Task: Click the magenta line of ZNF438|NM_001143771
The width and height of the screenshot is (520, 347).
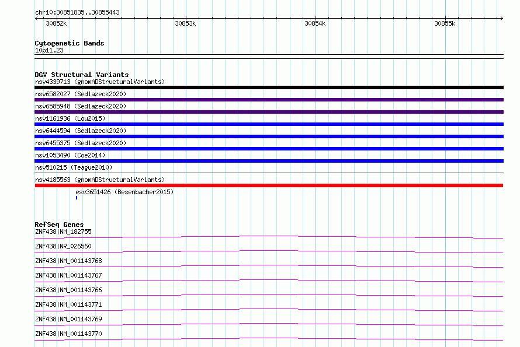Action: (269, 310)
